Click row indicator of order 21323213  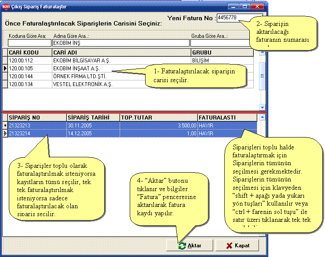[5, 125]
